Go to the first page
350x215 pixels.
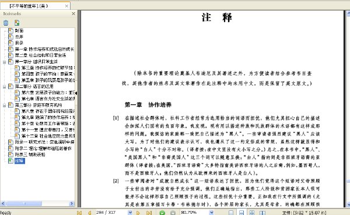point(79,213)
